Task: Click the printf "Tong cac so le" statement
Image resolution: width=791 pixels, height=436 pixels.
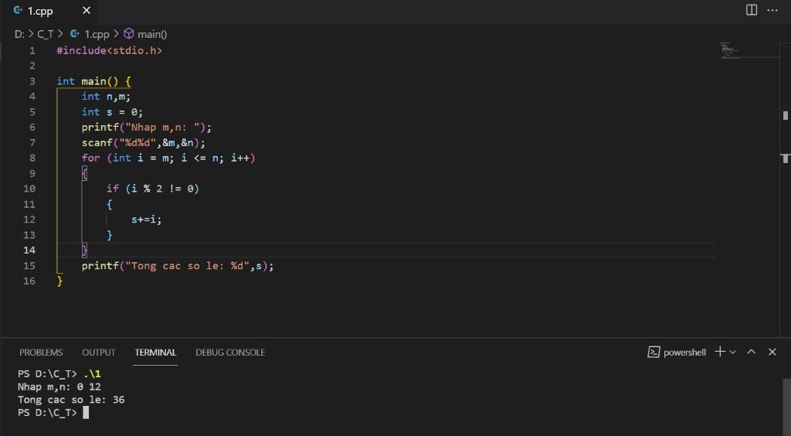Action: [178, 266]
